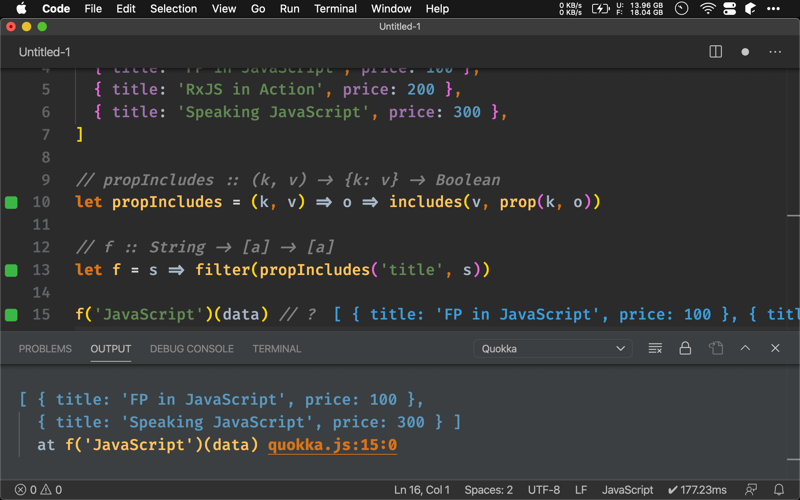Open DEBUG CONSOLE tab
This screenshot has height=500, width=800.
[192, 349]
